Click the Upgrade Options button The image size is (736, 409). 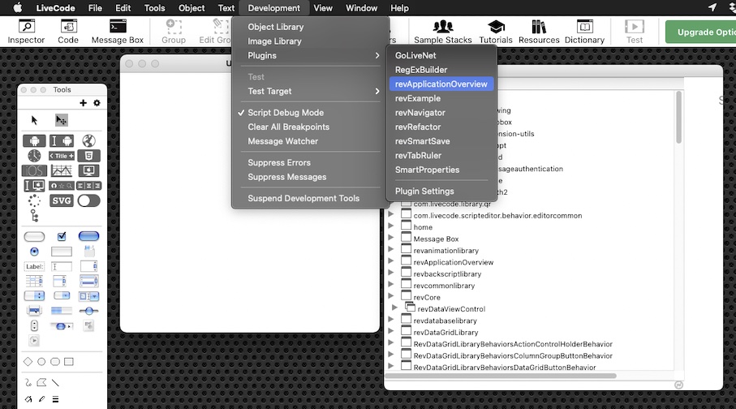pyautogui.click(x=700, y=32)
